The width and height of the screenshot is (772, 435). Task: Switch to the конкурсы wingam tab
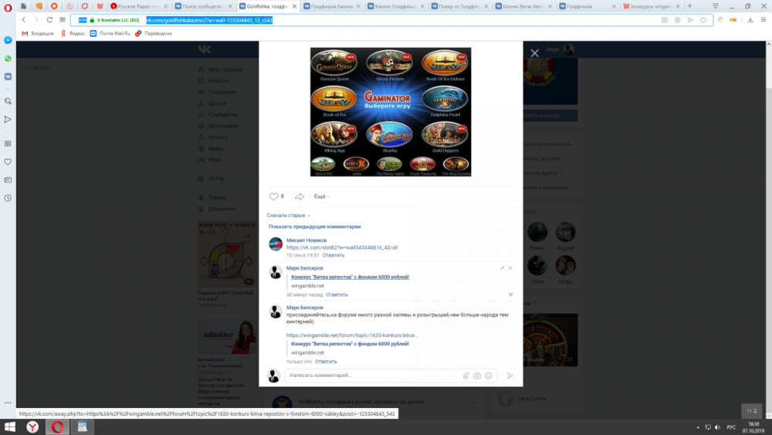(652, 6)
